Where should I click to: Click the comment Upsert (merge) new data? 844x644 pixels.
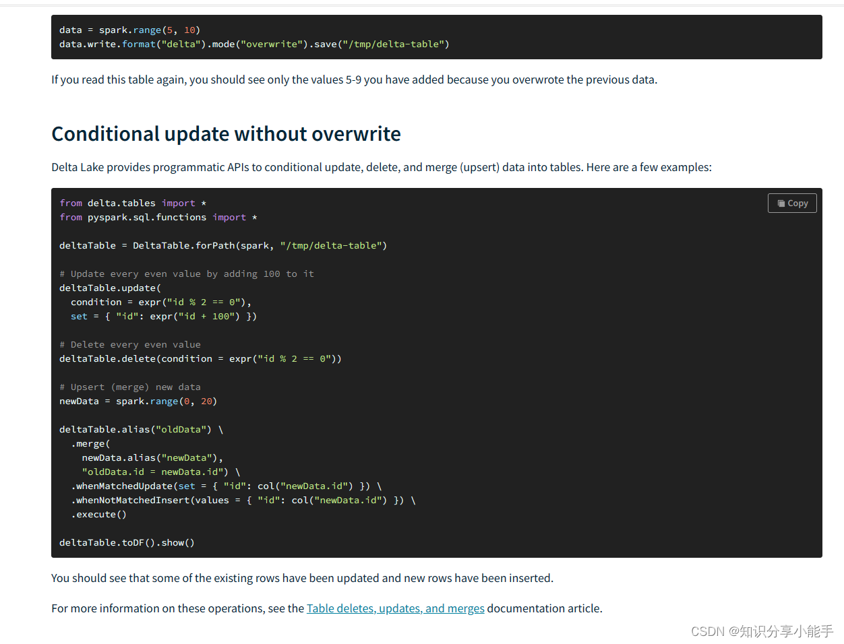point(130,387)
